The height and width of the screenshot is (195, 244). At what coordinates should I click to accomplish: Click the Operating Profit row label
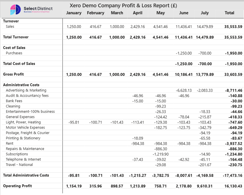pyautogui.click(x=17, y=186)
